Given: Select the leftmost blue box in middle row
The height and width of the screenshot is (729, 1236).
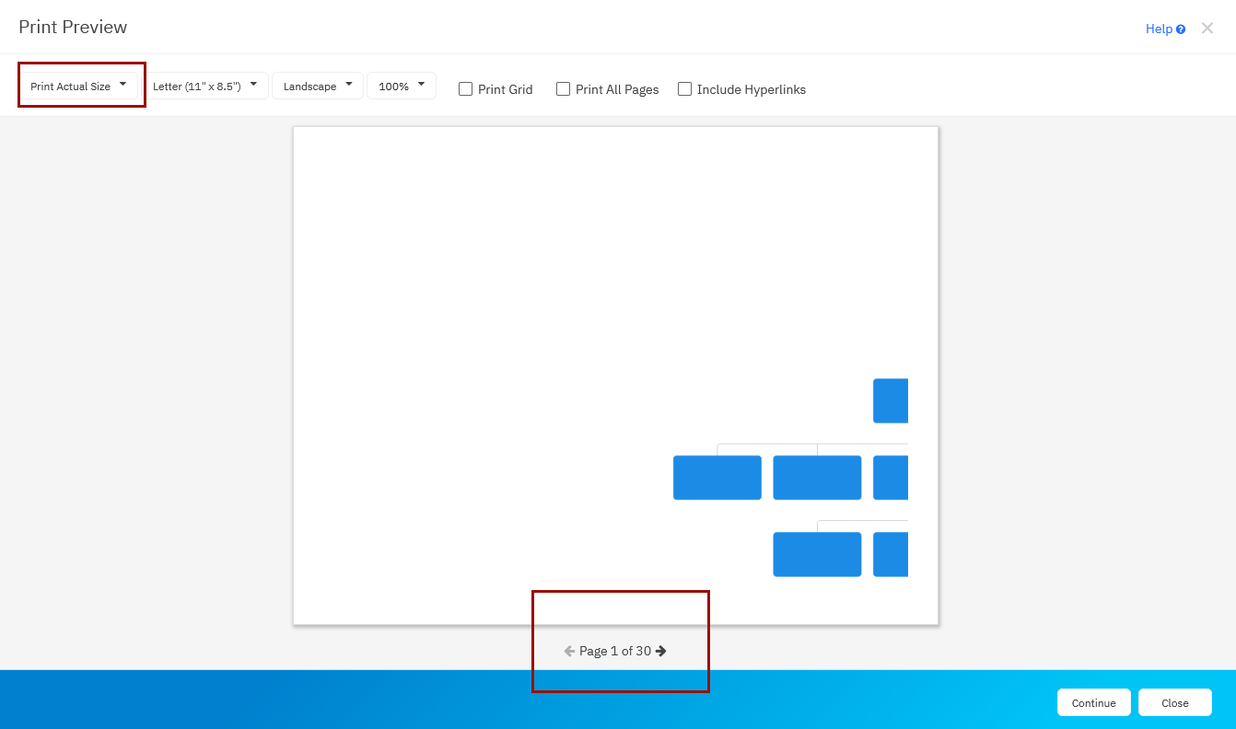Looking at the screenshot, I should click(x=717, y=478).
